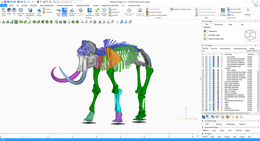Toggle Grid in the Elements group
Image resolution: width=260 pixels, height=141 pixels.
(x=58, y=12)
